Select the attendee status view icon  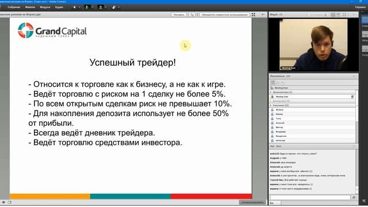coord(282,82)
